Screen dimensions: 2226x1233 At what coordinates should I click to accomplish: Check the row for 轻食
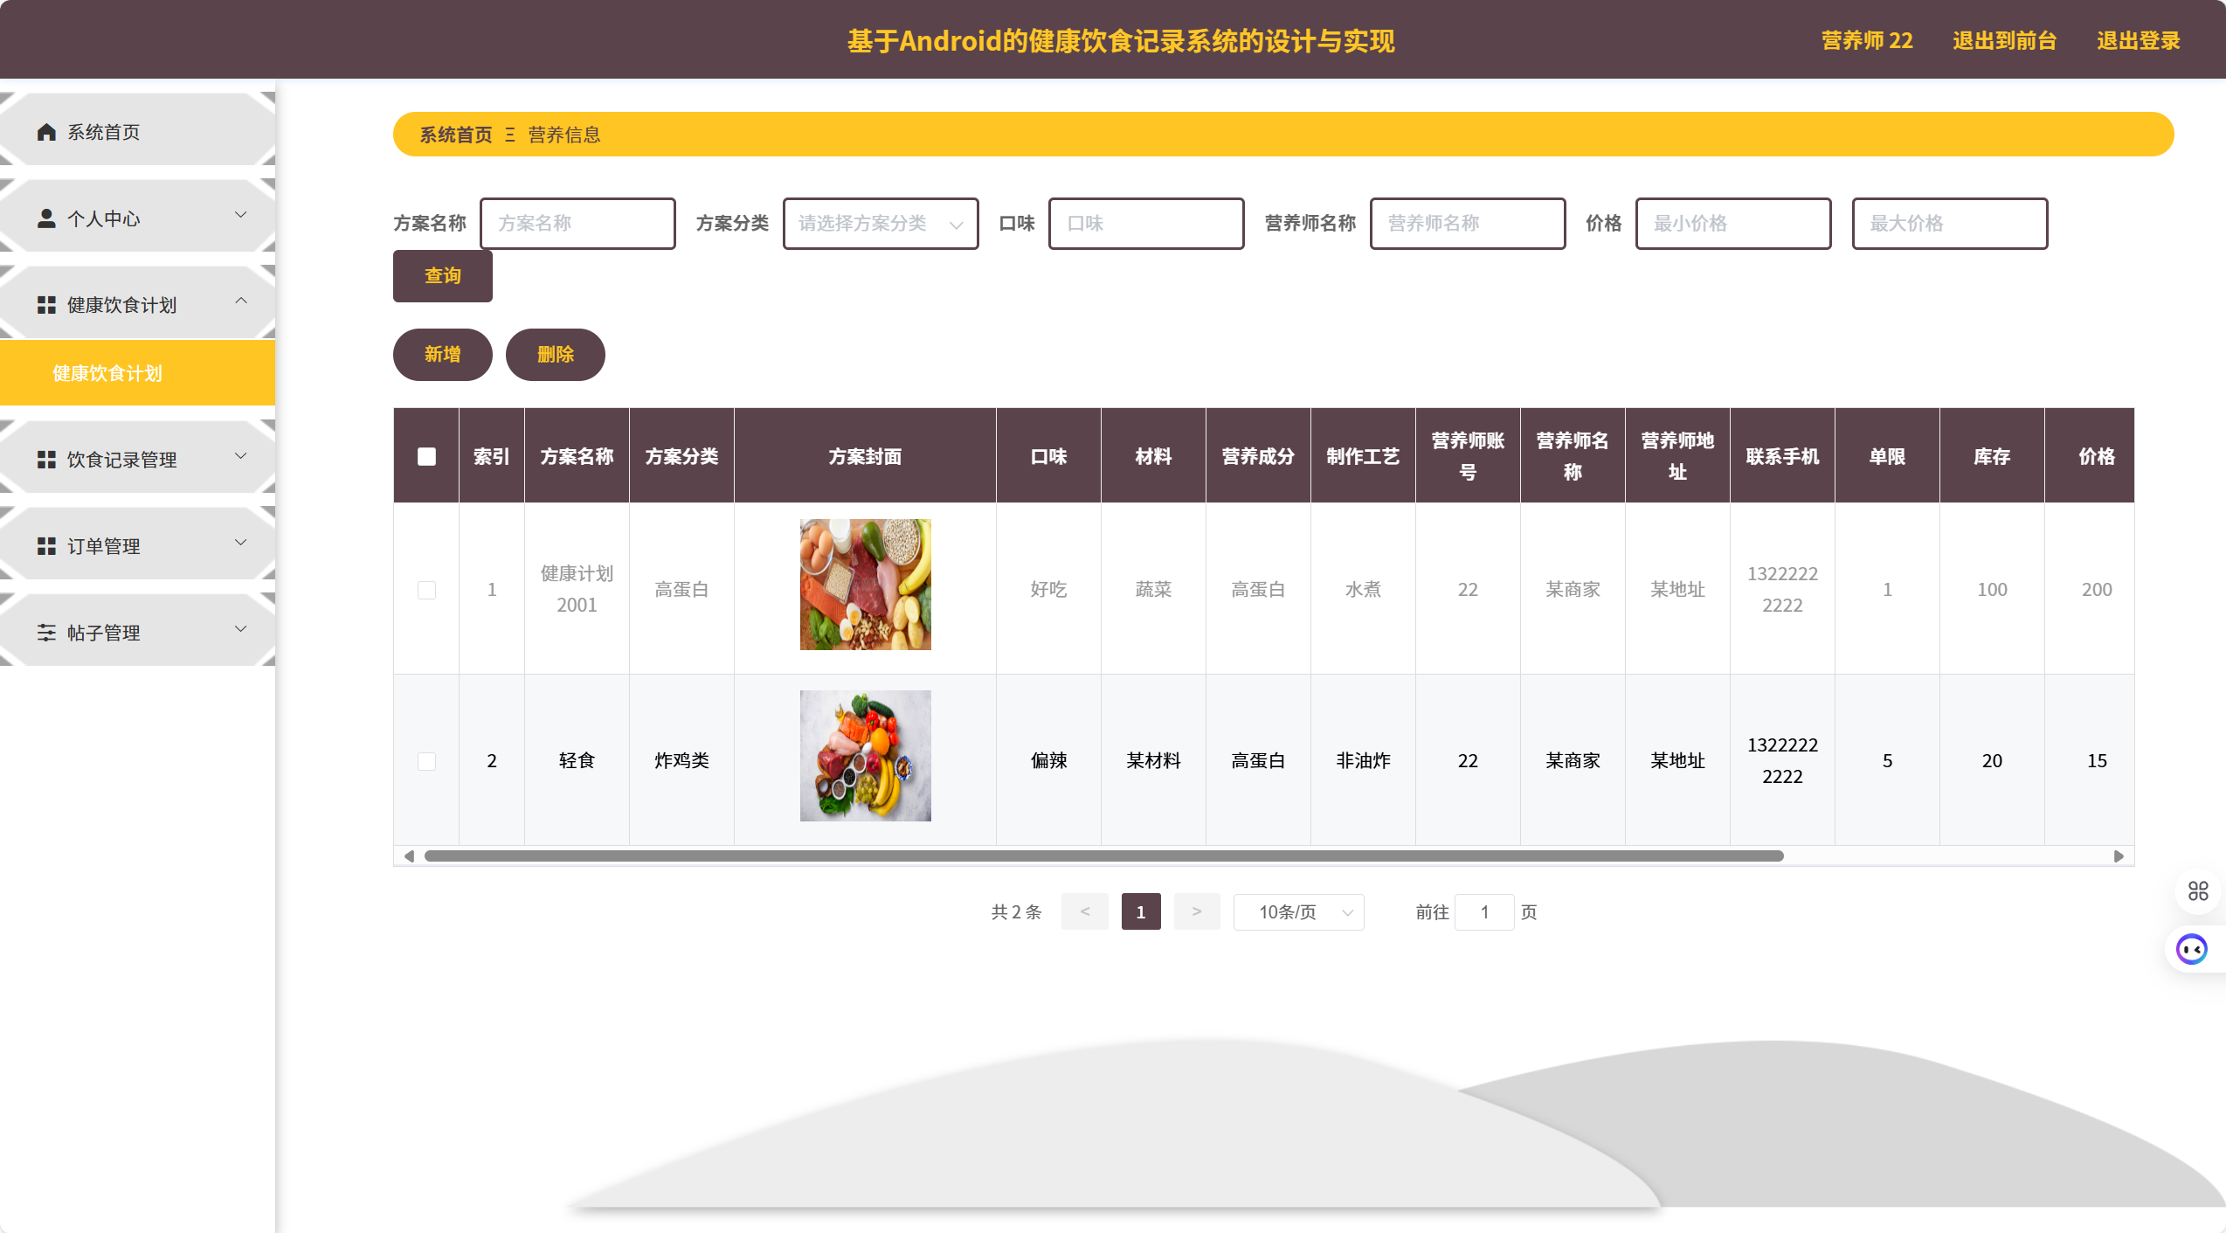point(426,761)
